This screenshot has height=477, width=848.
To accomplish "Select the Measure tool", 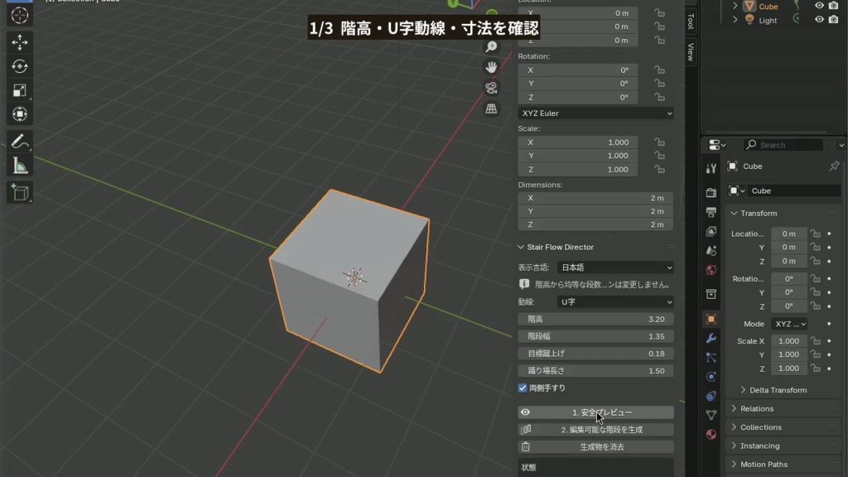I will pos(20,166).
